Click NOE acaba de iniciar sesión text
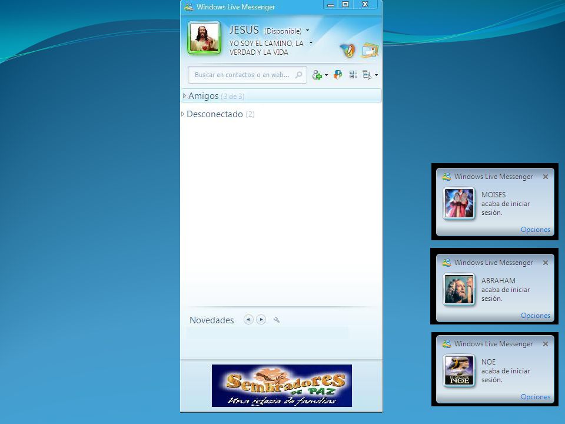This screenshot has height=424, width=565. click(506, 370)
